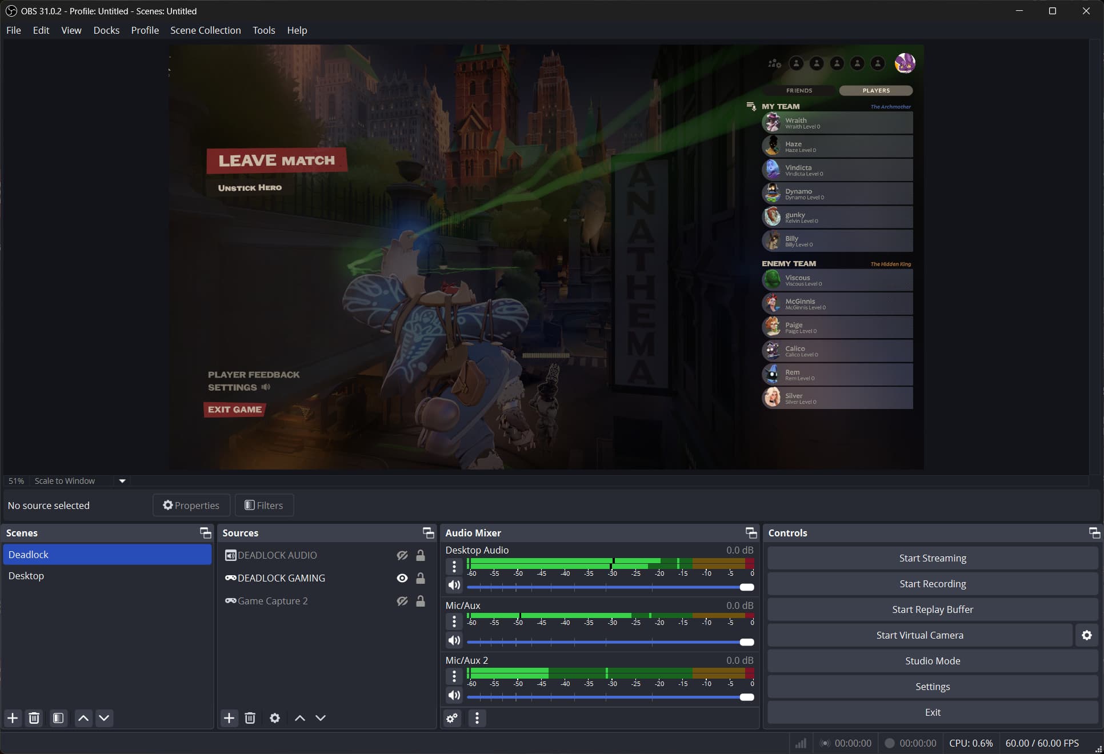Mute the Mic/Aux 2 channel
This screenshot has height=754, width=1104.
(454, 695)
